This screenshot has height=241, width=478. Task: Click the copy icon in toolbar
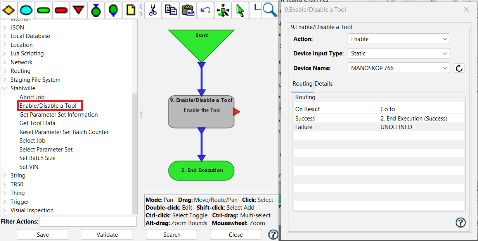170,10
